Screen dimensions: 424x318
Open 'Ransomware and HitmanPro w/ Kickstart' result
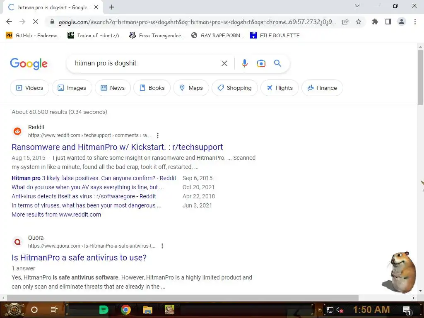117,147
